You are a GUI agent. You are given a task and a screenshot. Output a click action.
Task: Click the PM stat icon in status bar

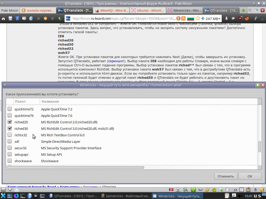(x=17, y=190)
